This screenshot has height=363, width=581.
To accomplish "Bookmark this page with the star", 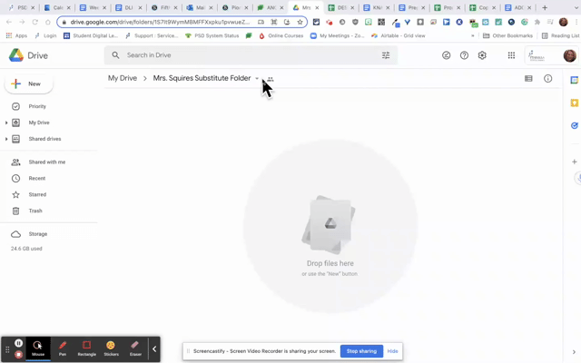I will [x=300, y=22].
